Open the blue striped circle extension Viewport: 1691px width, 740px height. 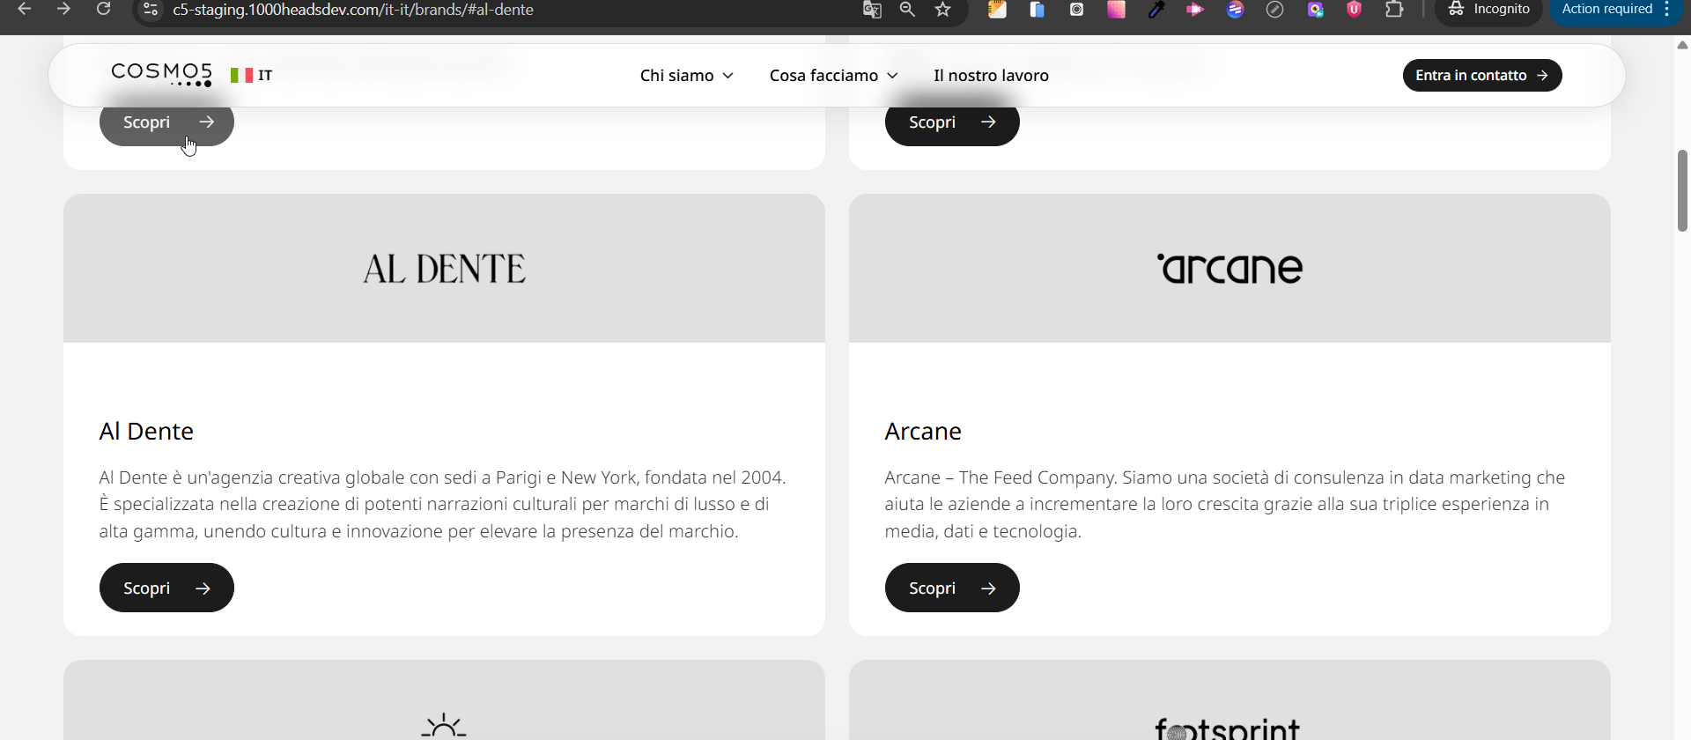click(1235, 10)
